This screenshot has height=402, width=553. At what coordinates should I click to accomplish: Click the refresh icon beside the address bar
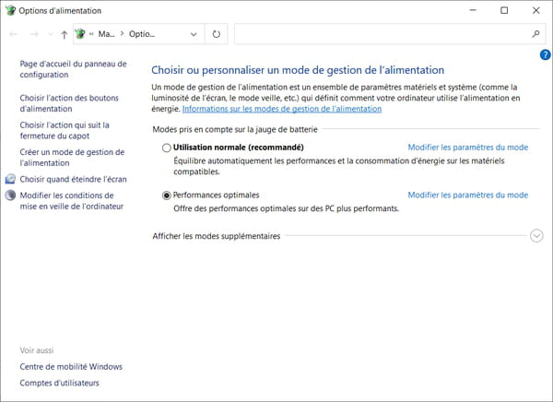click(x=217, y=34)
